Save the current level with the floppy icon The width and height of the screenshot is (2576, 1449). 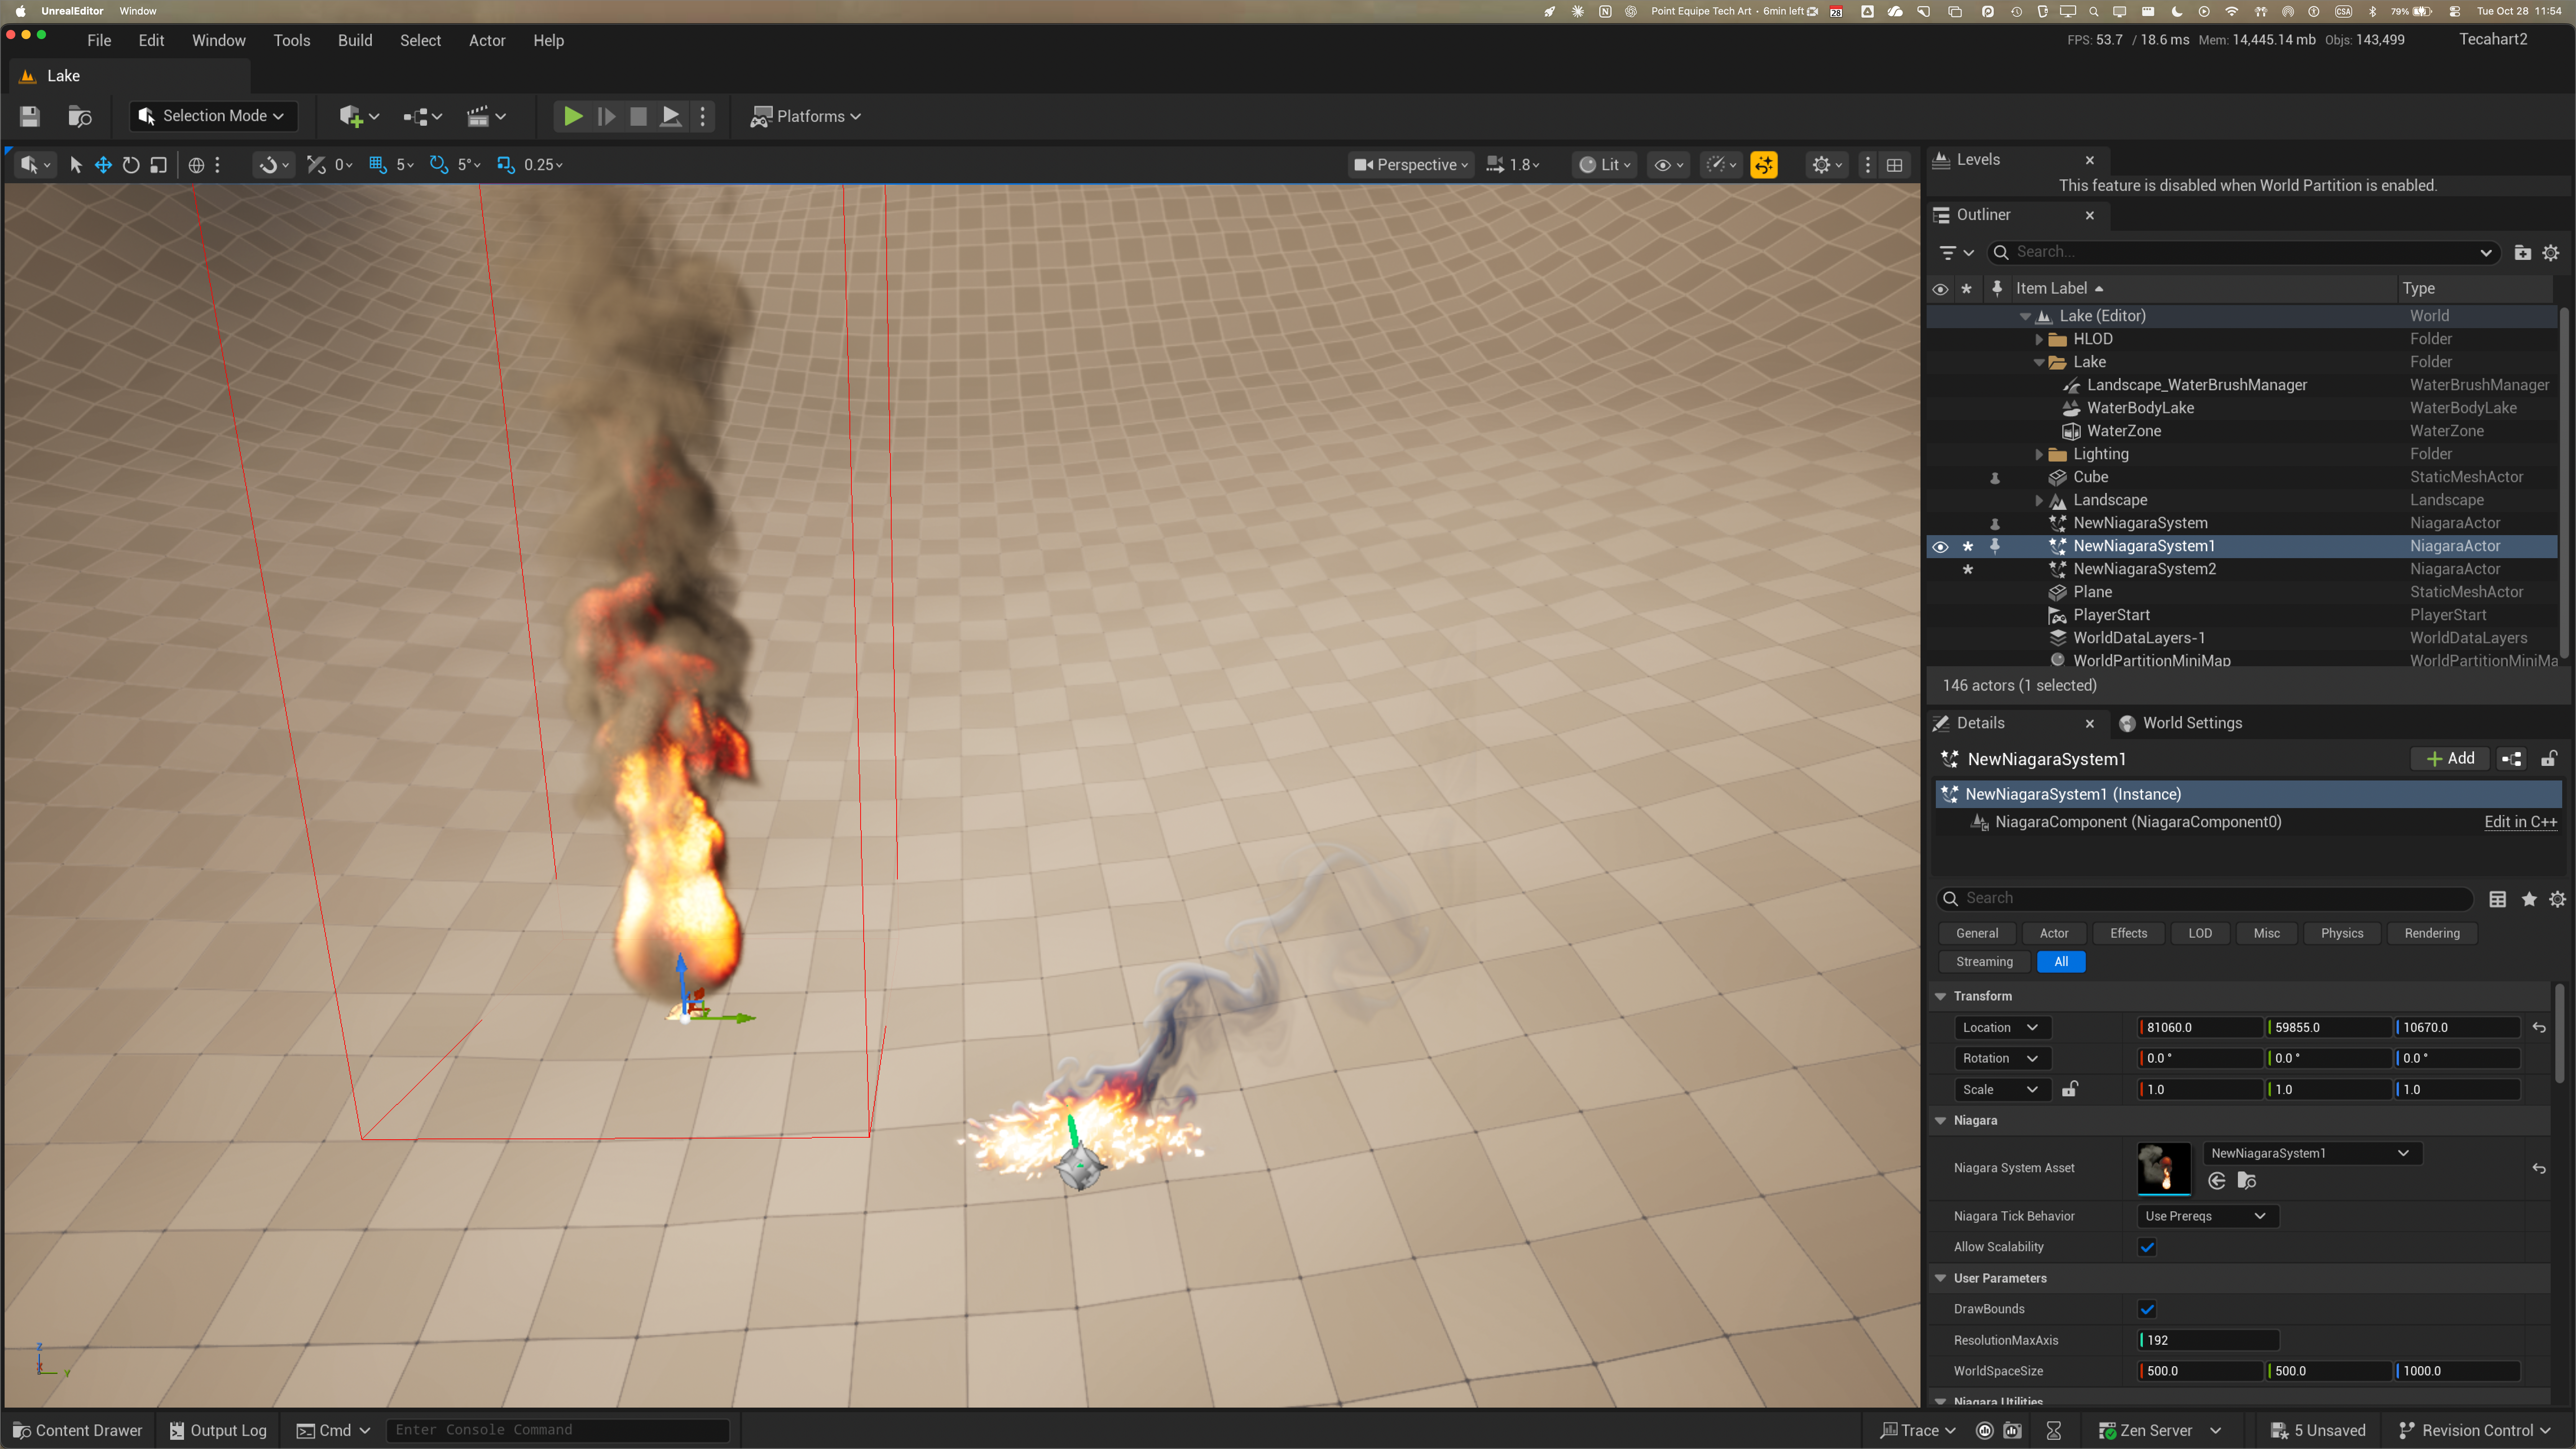[x=29, y=116]
